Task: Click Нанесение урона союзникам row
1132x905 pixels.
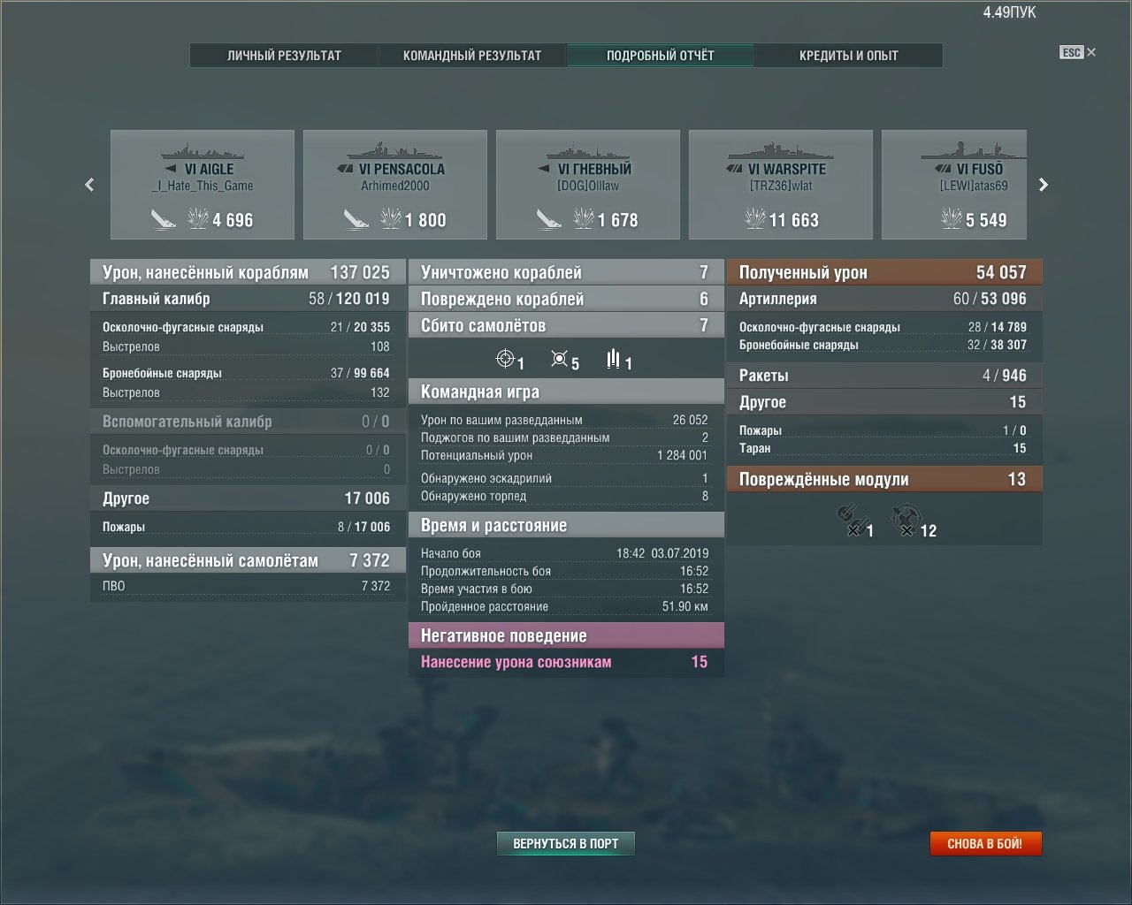Action: pos(566,662)
